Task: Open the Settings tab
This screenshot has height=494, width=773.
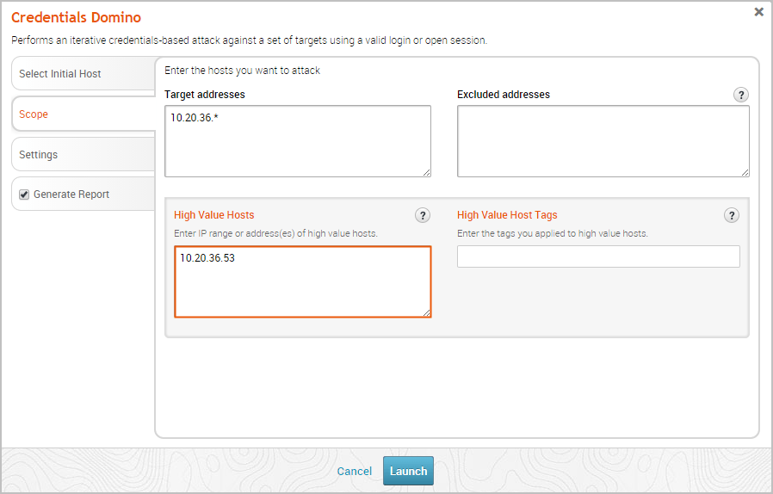Action: pyautogui.click(x=39, y=155)
